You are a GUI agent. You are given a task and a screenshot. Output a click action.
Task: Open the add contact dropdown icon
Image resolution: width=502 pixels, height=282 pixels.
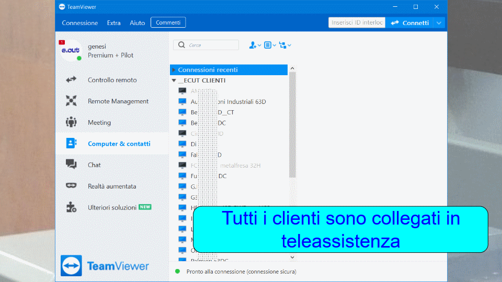[255, 45]
